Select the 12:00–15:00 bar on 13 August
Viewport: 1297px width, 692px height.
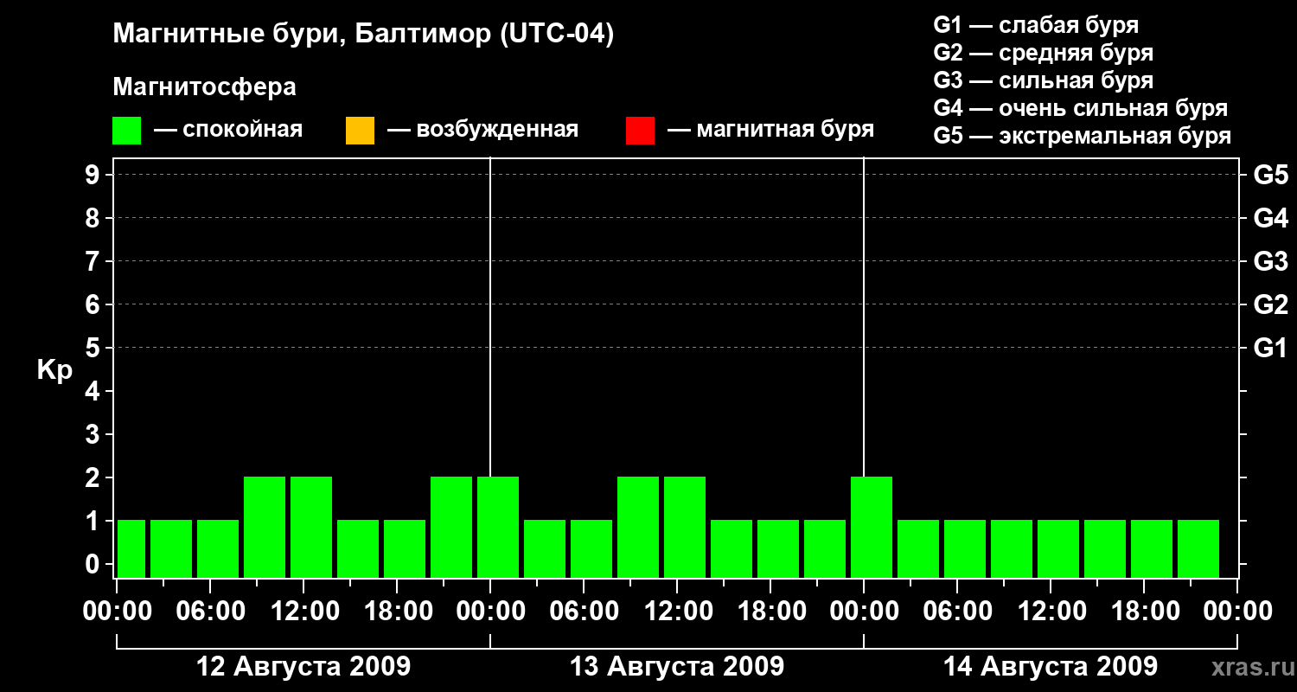point(685,527)
